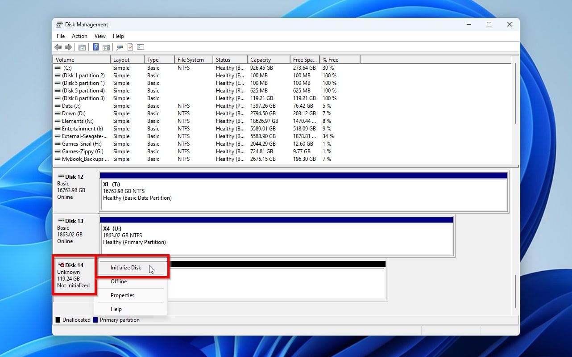The image size is (572, 357).
Task: Click the Show/Hide Console Tree toolbar icon
Action: click(x=82, y=47)
